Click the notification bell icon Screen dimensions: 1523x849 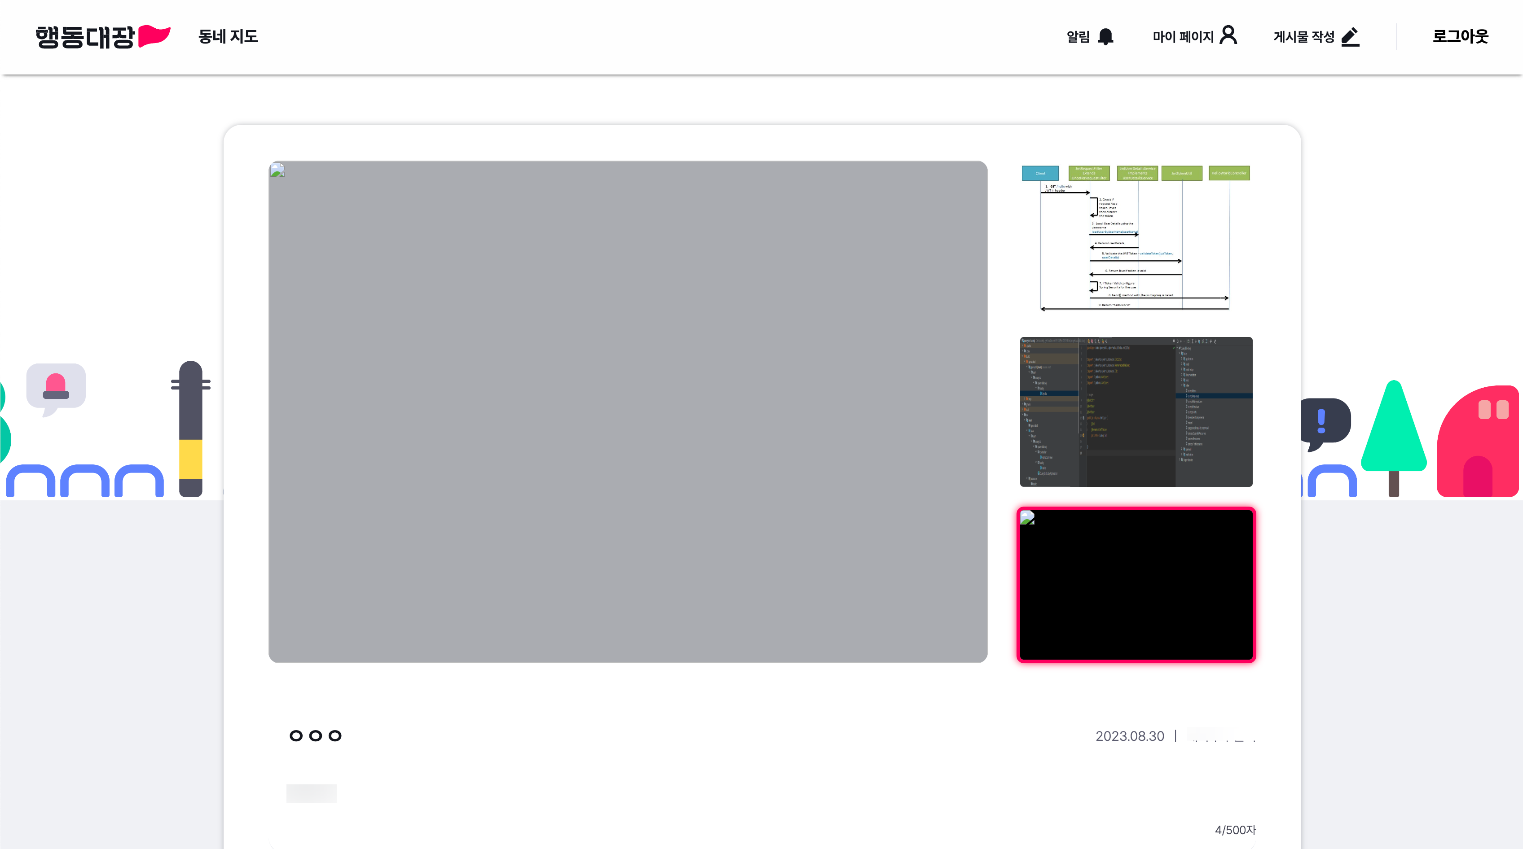point(1105,37)
